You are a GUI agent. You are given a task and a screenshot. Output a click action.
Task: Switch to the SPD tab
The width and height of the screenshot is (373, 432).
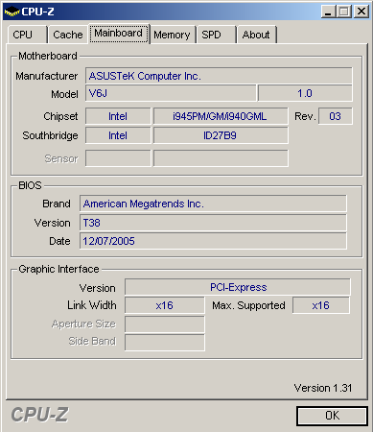click(216, 35)
